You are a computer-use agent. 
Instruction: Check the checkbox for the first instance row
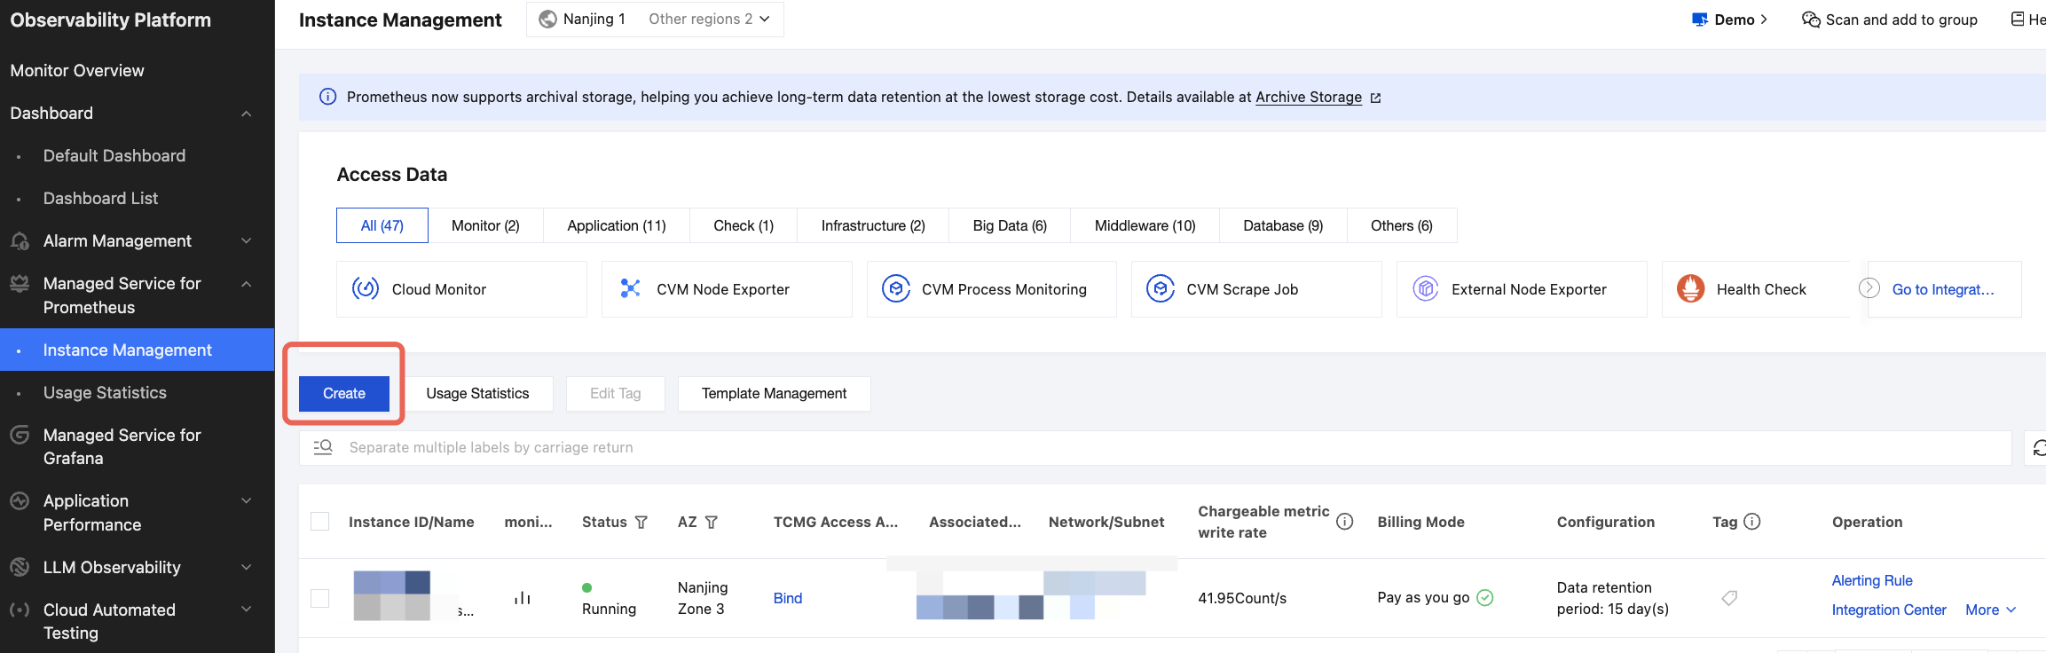click(320, 598)
